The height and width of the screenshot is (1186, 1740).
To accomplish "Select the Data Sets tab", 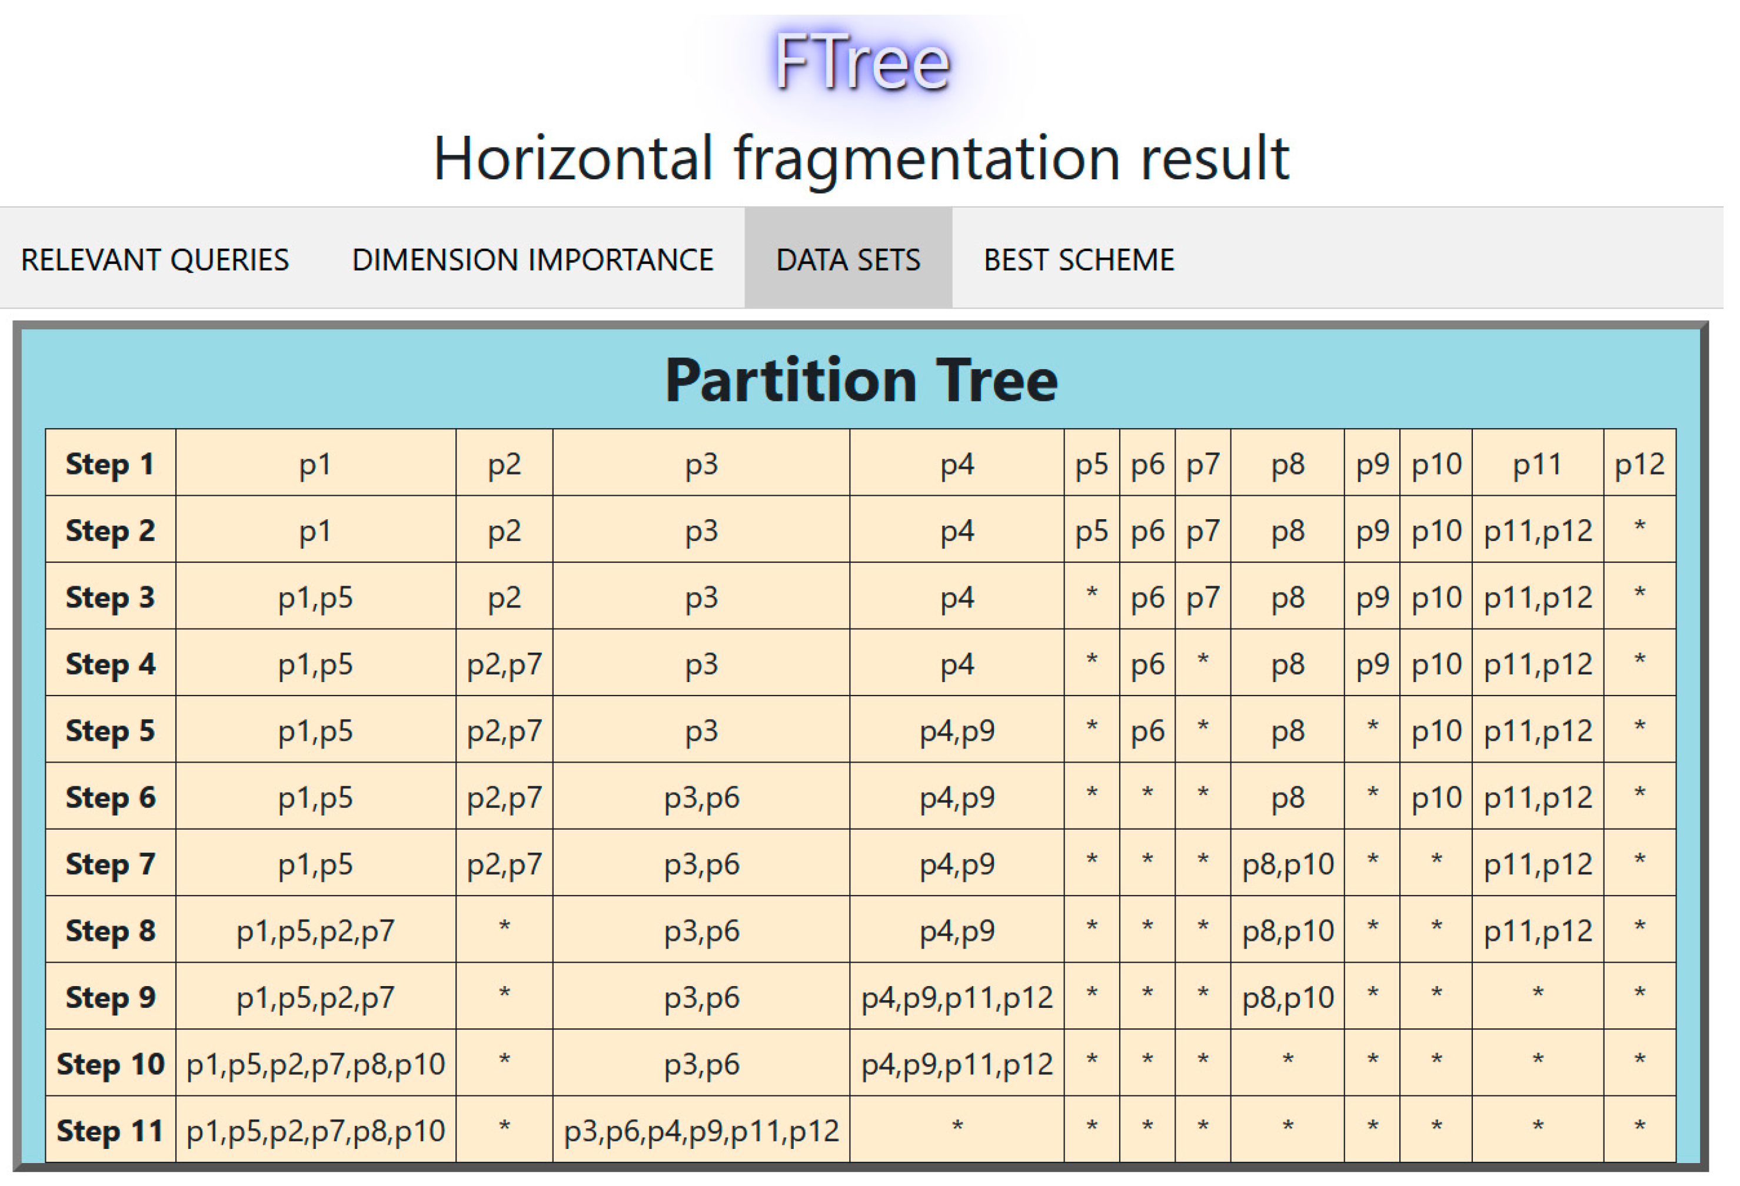I will click(x=849, y=260).
